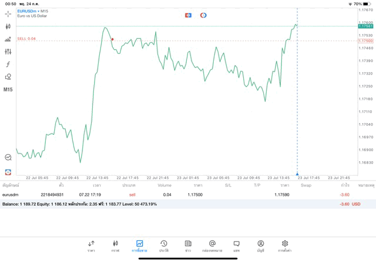Open the indicators function icon
Screen dimensions: 376x262
coord(8,64)
